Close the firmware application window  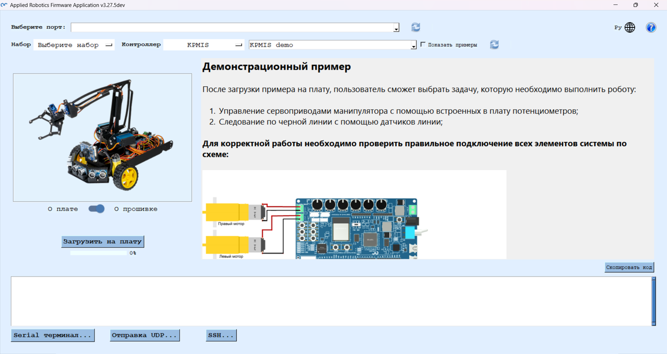pyautogui.click(x=656, y=5)
